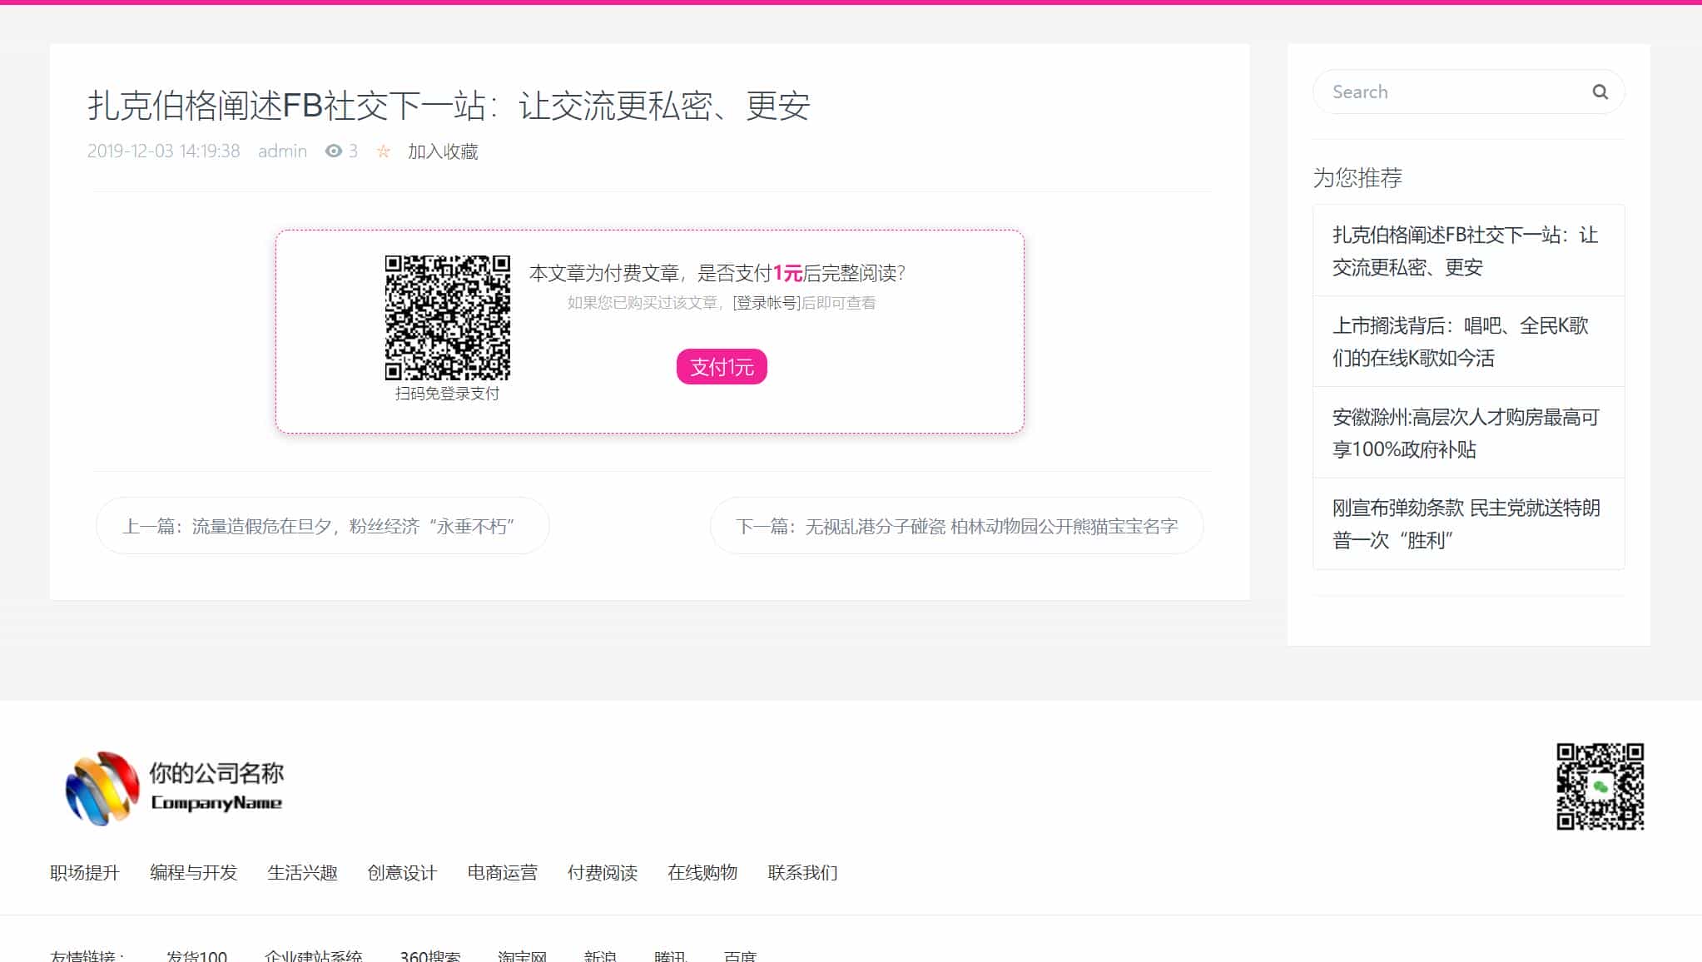
Task: Open the 付费阅读 menu item
Action: tap(603, 873)
